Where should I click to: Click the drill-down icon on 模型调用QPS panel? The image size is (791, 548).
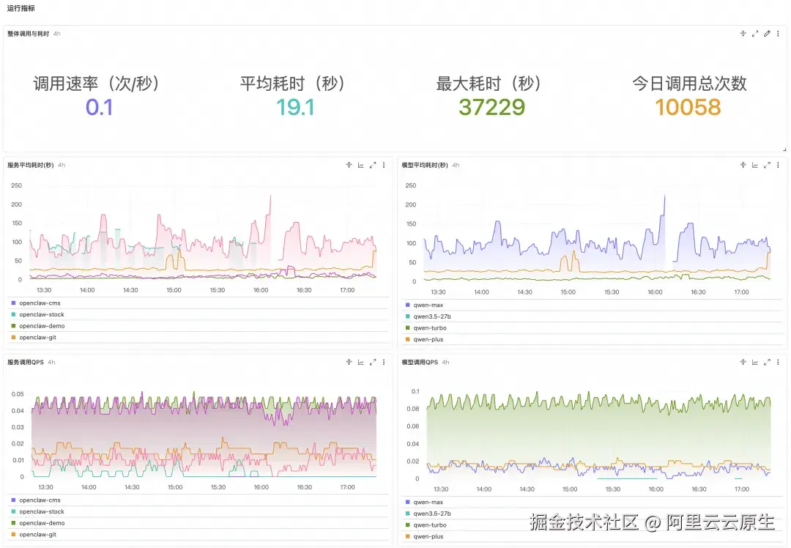pyautogui.click(x=743, y=361)
